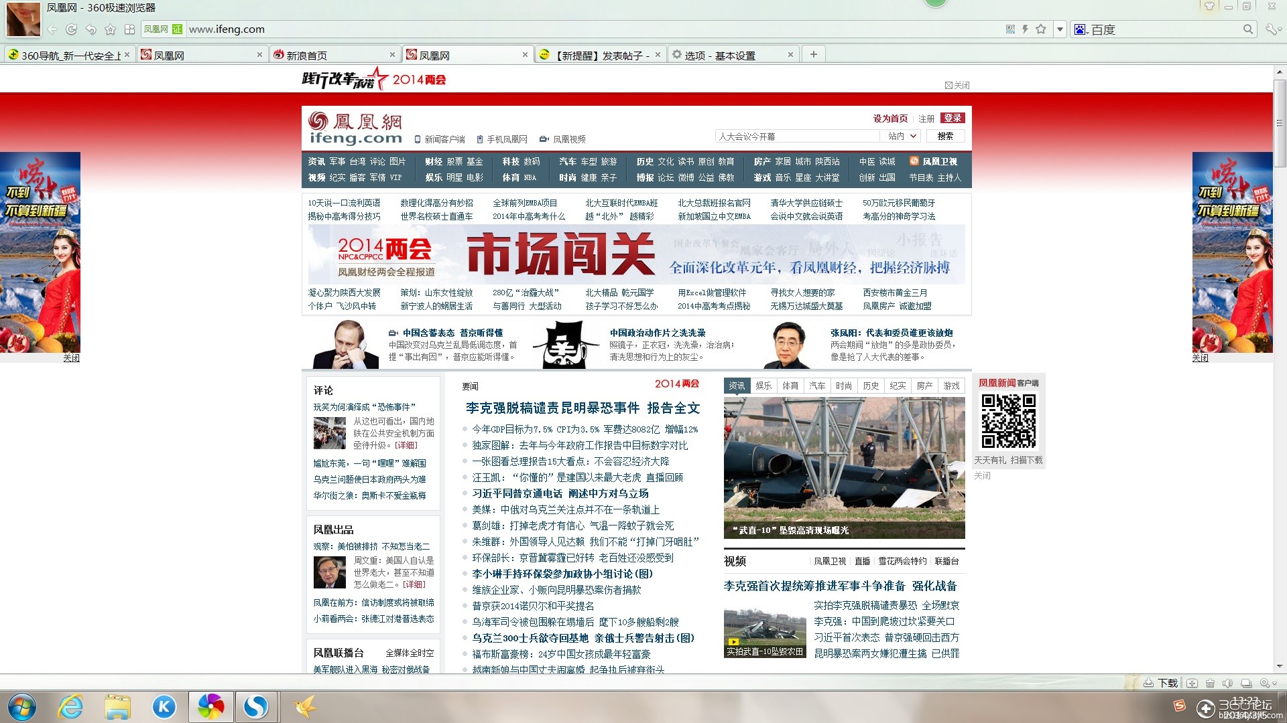Viewport: 1287px width, 723px height.
Task: Open Internet Explorer from the taskbar
Action: (x=71, y=706)
